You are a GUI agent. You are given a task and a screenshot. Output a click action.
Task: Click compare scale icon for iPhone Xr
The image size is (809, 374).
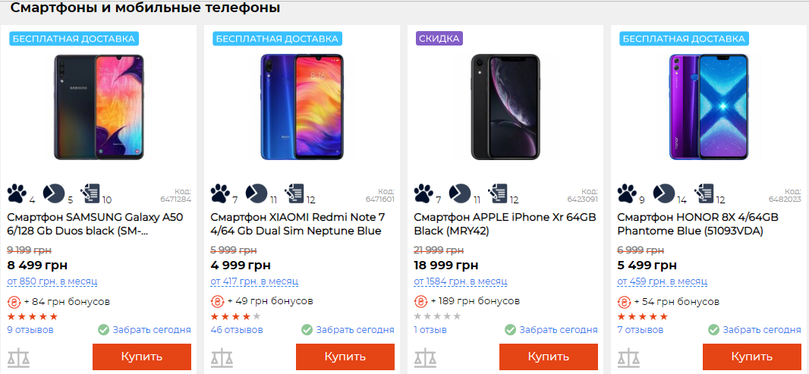423,357
